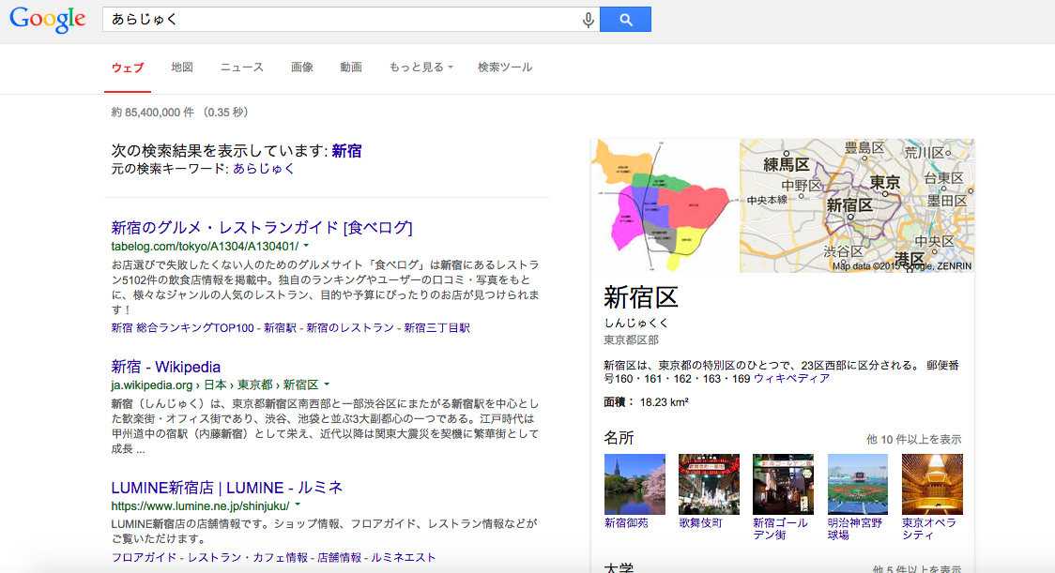The width and height of the screenshot is (1055, 573).
Task: Click the 新宿ゴールデン街 caption link
Action: tap(780, 529)
